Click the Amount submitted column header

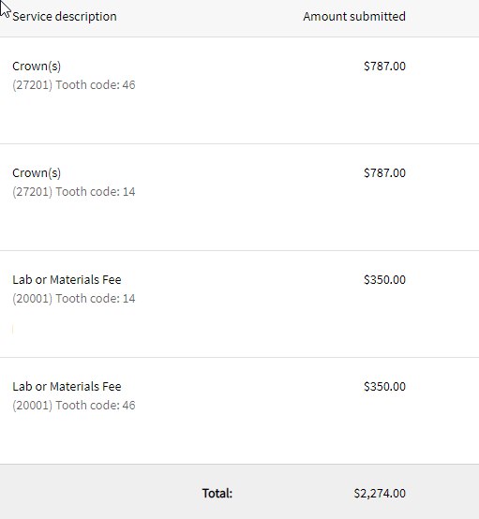pos(354,16)
